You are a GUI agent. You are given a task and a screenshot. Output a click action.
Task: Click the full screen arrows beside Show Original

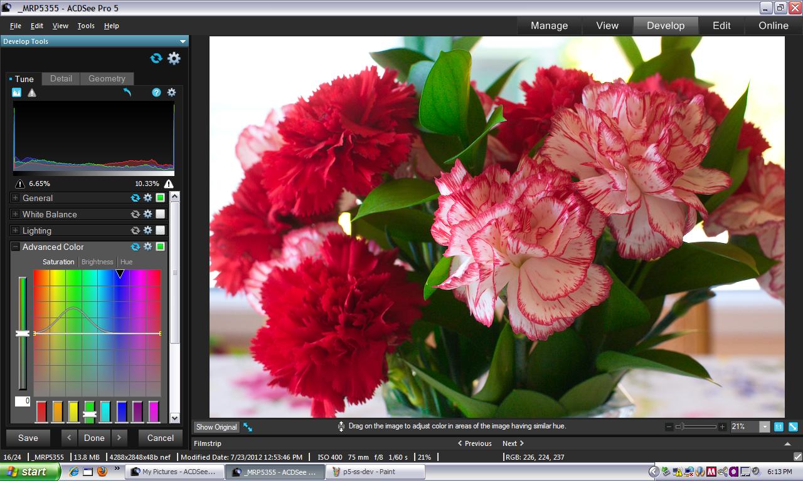[248, 427]
